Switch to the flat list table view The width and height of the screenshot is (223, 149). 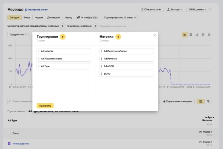click(201, 101)
